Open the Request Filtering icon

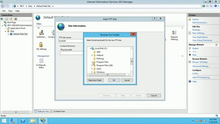point(174,33)
